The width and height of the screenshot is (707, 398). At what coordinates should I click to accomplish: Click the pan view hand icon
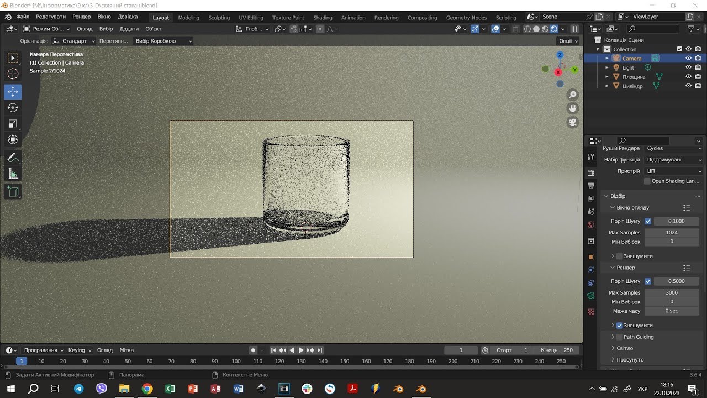click(573, 108)
